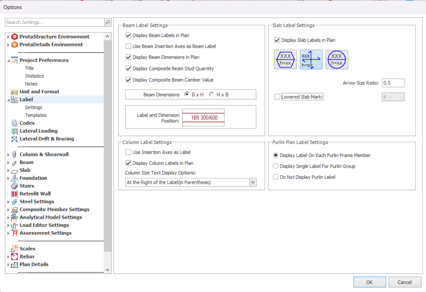
Task: Open the Statistics item under Project Preferences
Action: click(35, 76)
